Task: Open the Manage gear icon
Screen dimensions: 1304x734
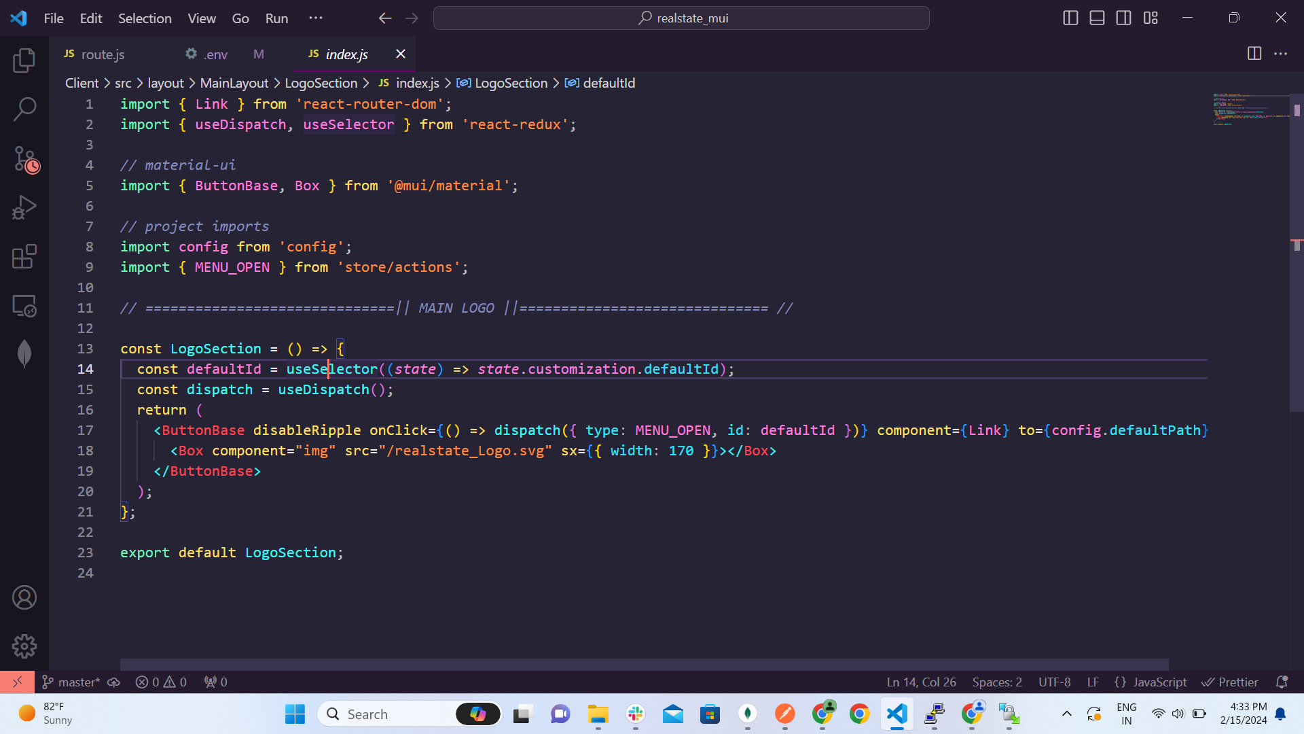Action: pyautogui.click(x=24, y=646)
